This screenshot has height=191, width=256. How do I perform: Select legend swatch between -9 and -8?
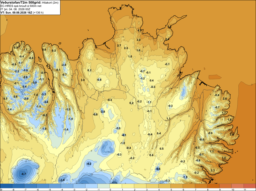click(6, 186)
